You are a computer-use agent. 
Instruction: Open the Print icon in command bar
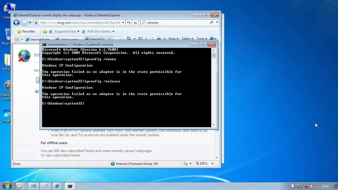[x=159, y=39]
